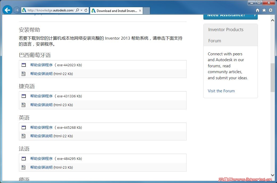Select the Download and Install Inventor tab
This screenshot has height=183, width=277.
(x=117, y=11)
